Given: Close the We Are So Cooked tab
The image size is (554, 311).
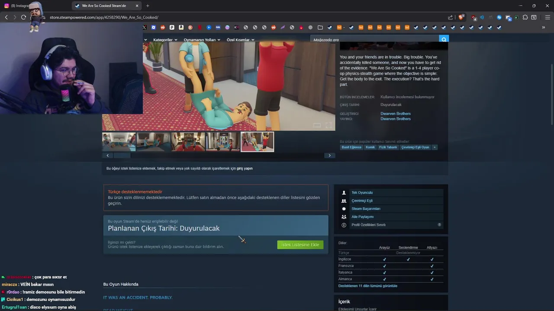Looking at the screenshot, I should click(137, 6).
